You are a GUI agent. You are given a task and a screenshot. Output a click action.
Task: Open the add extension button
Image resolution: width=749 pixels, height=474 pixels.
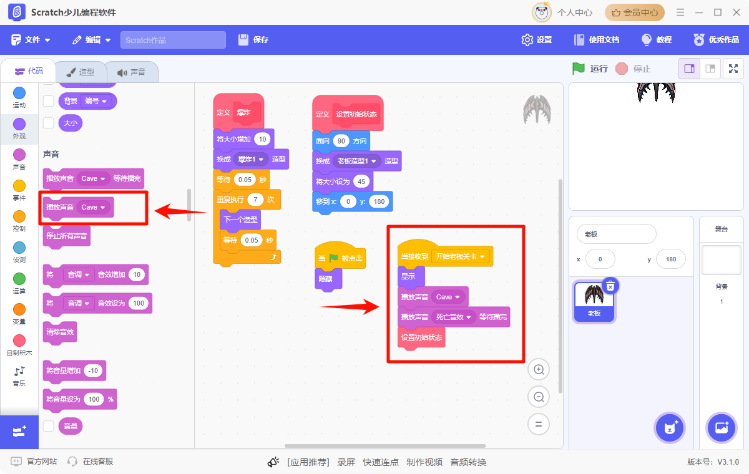[19, 432]
